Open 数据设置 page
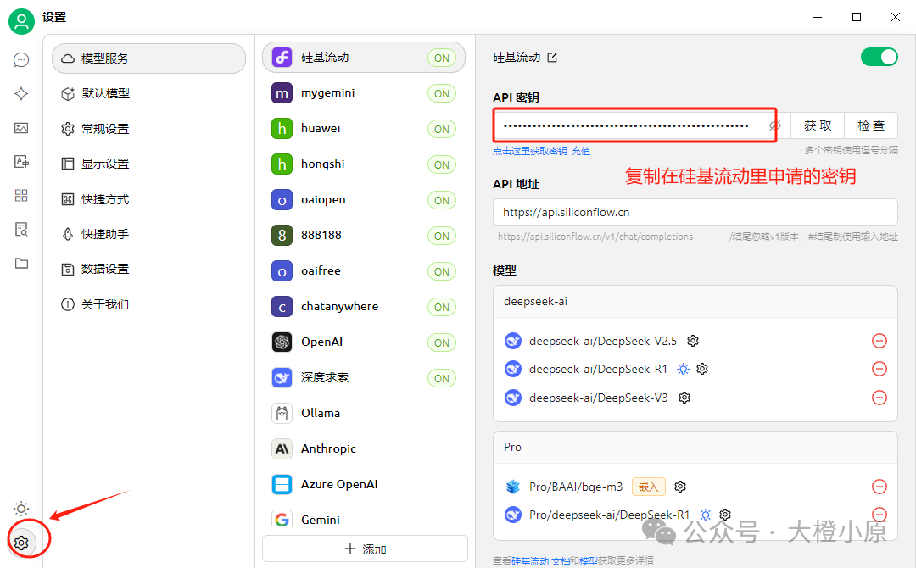 click(149, 269)
